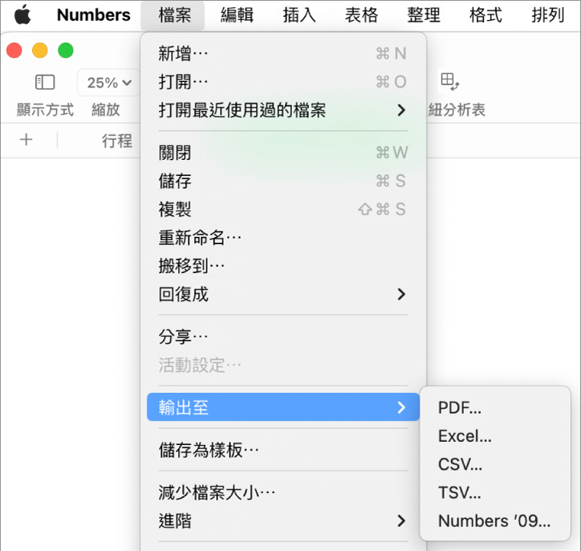Viewport: 581px width, 551px height.
Task: Close the 檔案 menu in menu bar
Action: point(174,15)
